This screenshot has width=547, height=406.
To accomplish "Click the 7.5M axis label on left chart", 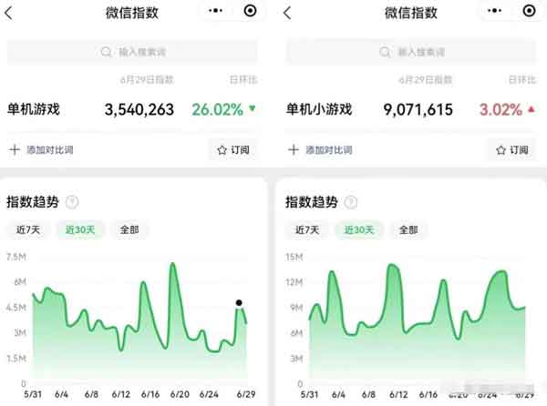I will (x=16, y=257).
